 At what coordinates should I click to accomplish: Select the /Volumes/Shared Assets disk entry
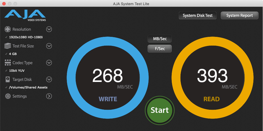[x=28, y=87]
